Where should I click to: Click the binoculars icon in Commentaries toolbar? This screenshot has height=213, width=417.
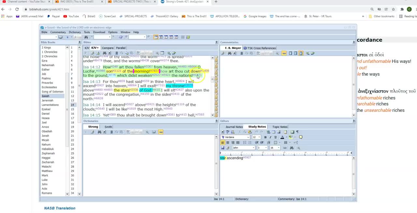[x=230, y=53]
